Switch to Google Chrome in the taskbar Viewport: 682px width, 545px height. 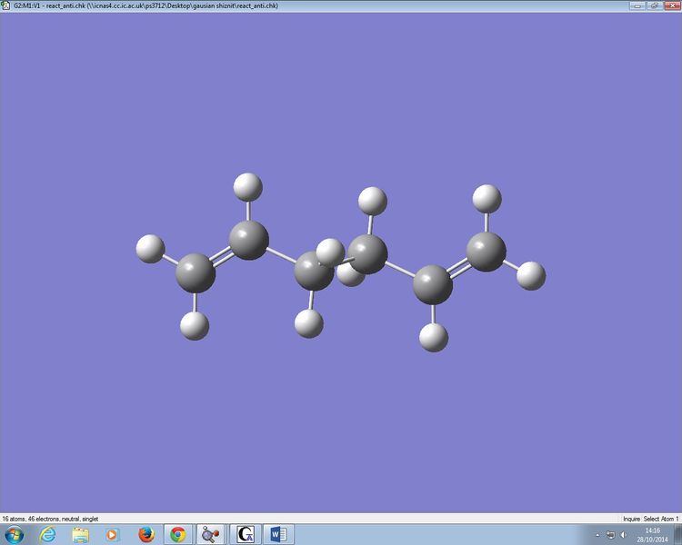177,534
